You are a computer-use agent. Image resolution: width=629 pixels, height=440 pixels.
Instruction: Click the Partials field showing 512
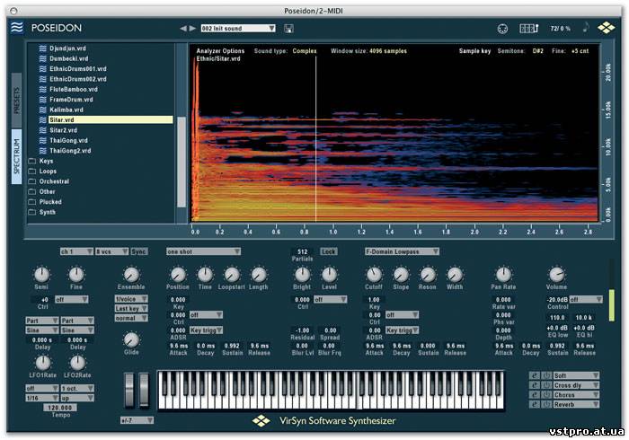[303, 251]
